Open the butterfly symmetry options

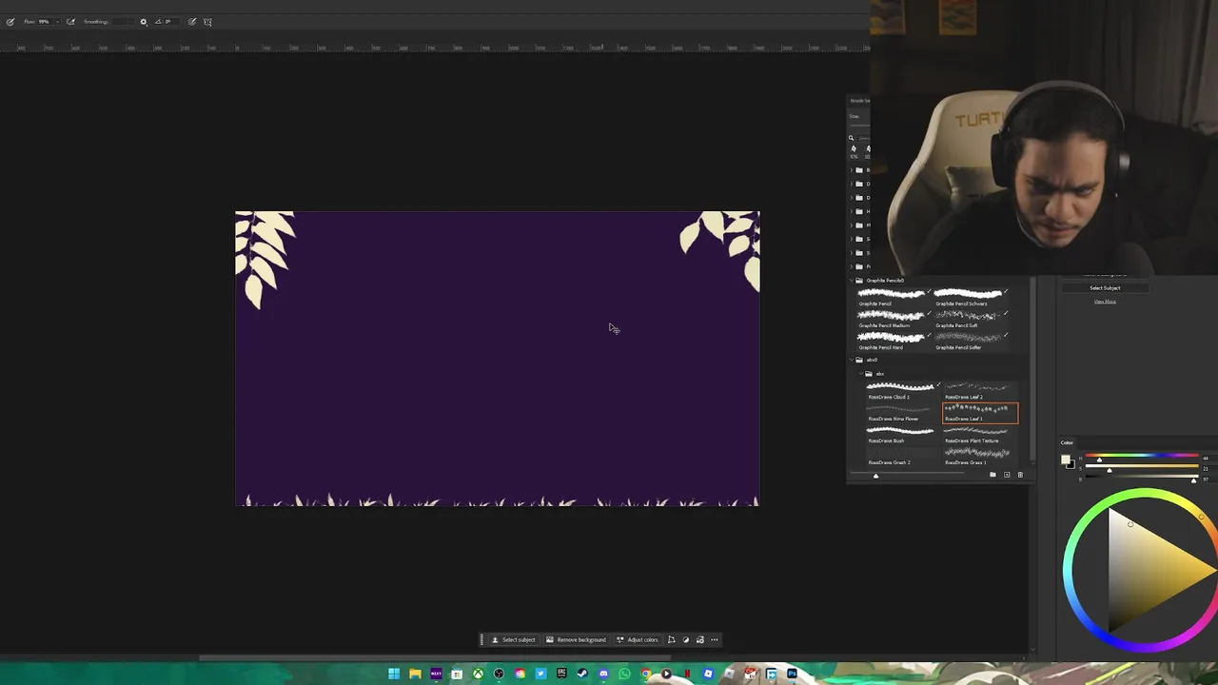pos(207,22)
